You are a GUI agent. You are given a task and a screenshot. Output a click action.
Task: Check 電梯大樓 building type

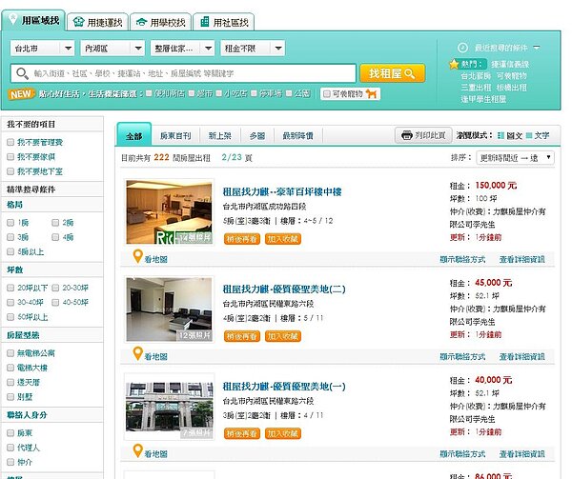pos(10,368)
